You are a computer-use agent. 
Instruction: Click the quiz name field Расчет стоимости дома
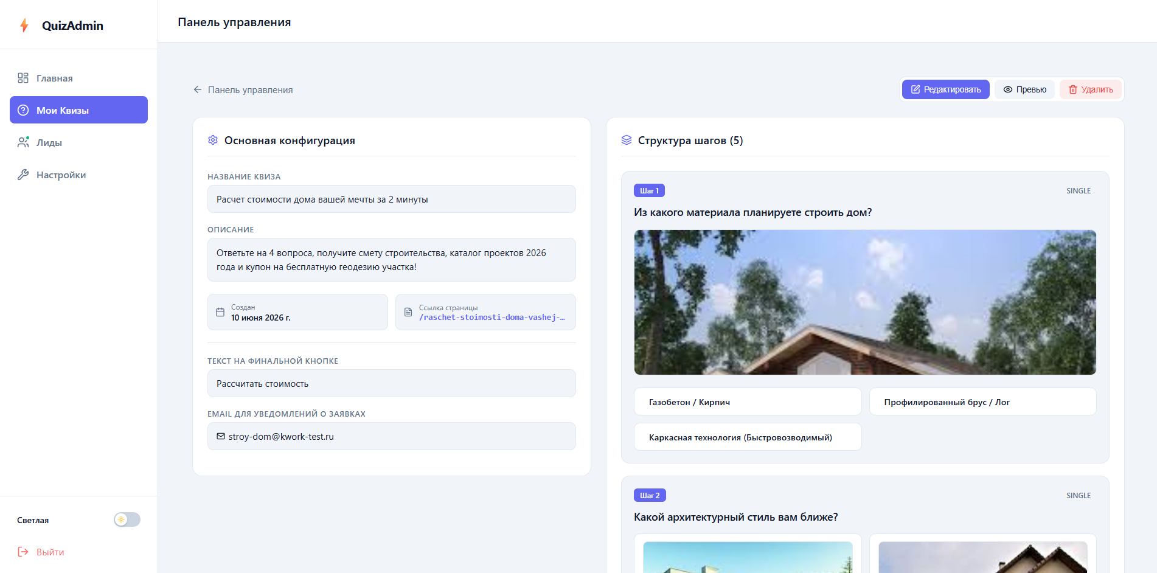point(392,199)
